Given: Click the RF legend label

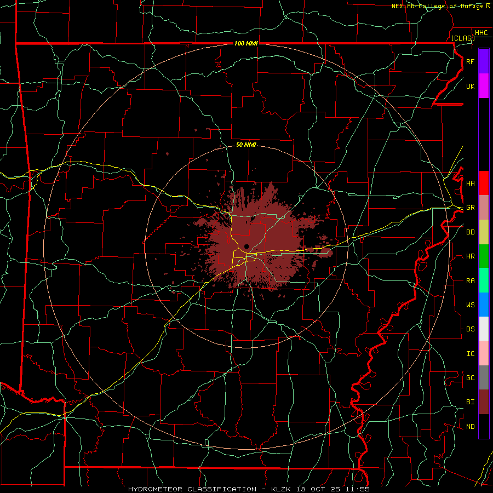Looking at the screenshot, I should [470, 61].
